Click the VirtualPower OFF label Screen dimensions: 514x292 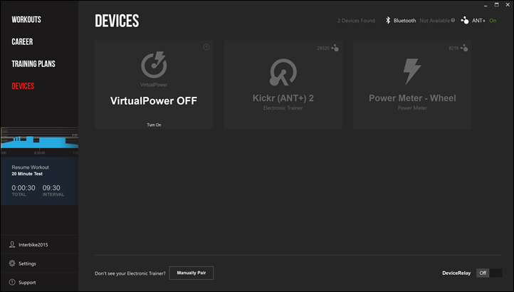(x=154, y=100)
